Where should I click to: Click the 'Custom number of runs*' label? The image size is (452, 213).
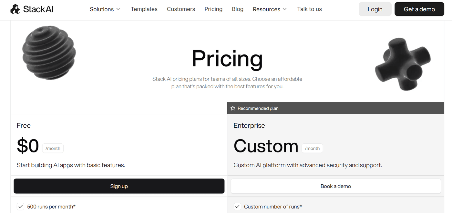(x=273, y=207)
